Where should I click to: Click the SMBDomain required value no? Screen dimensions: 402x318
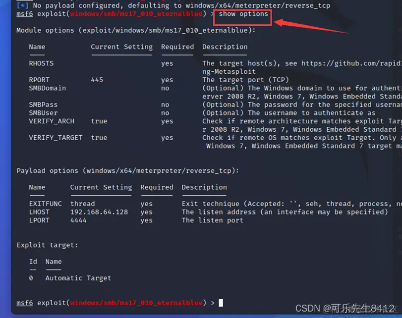click(x=165, y=88)
